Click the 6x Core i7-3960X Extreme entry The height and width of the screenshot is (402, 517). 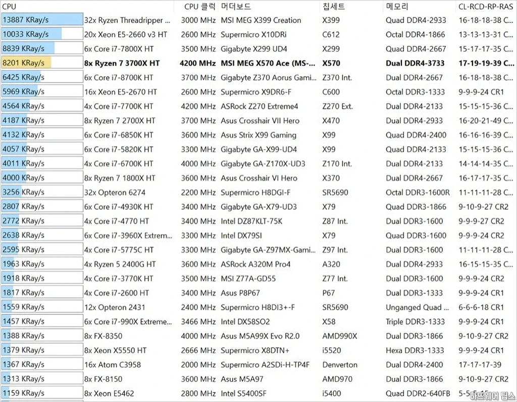(128, 236)
